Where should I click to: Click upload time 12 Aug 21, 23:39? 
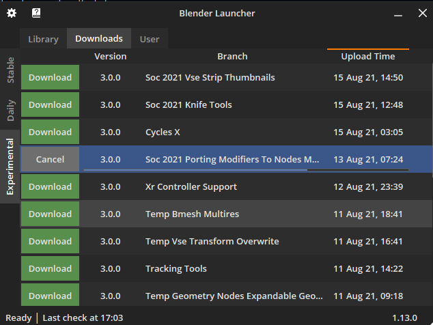tap(368, 187)
